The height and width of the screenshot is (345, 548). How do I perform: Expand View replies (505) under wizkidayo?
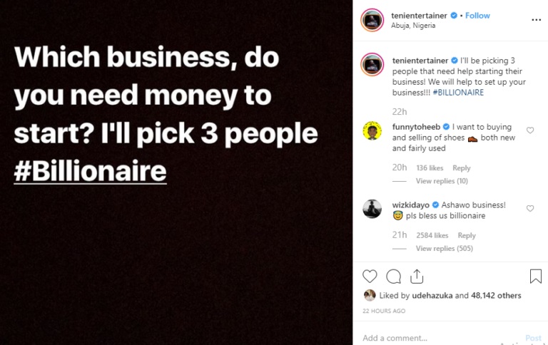444,248
